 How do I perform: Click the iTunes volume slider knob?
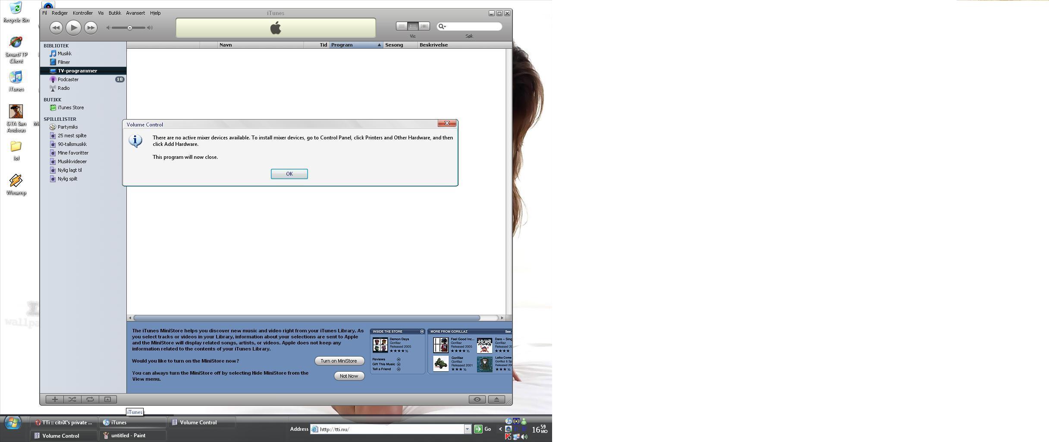click(129, 28)
